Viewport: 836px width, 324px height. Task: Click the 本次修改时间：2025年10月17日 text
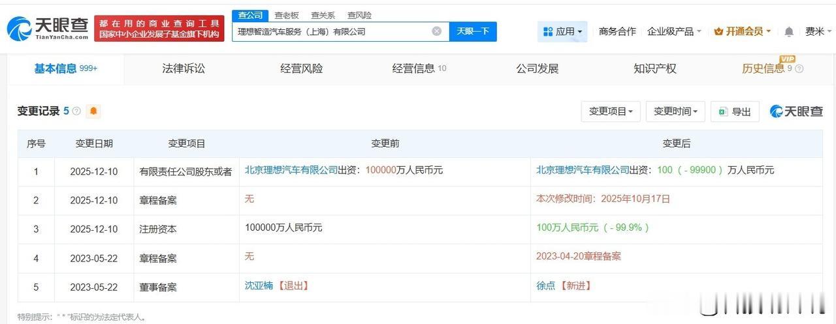(x=603, y=199)
